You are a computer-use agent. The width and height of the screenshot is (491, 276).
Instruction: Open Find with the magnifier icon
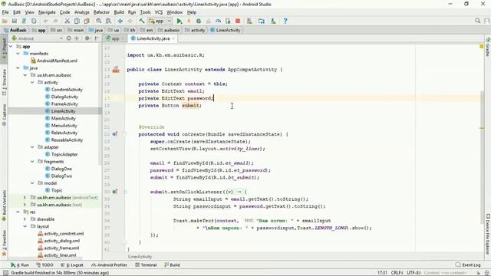click(99, 21)
